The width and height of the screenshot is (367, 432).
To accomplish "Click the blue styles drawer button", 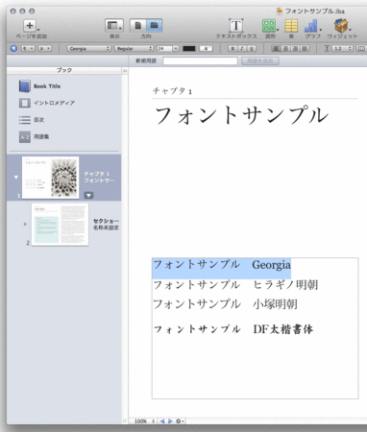I will pos(13,48).
